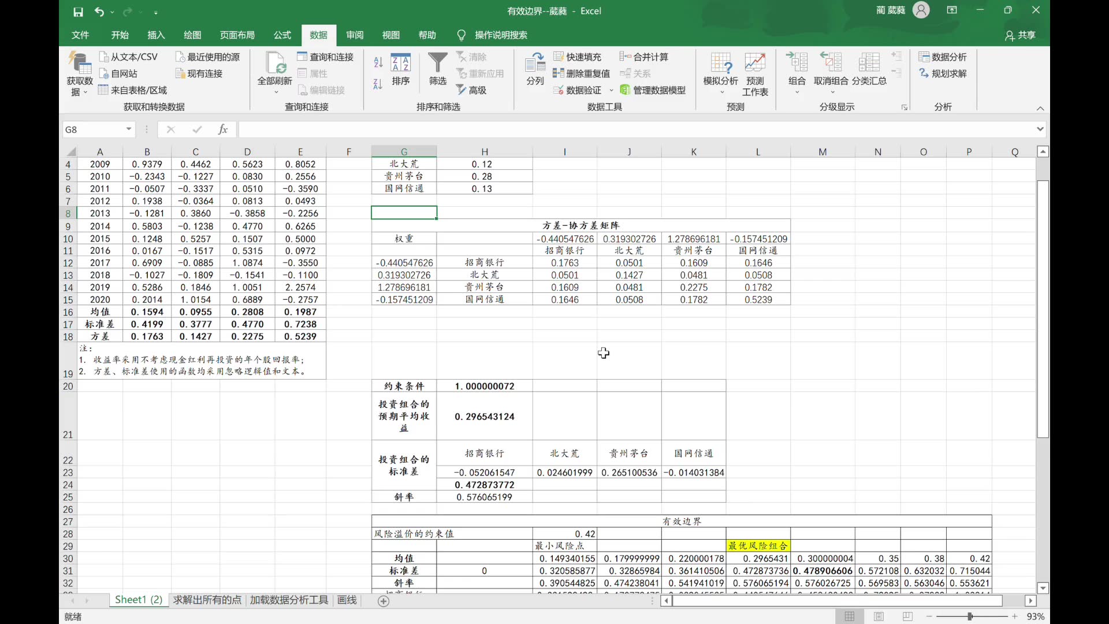Image resolution: width=1109 pixels, height=624 pixels.
Task: Switch to the 视图 View tab
Action: (391, 35)
